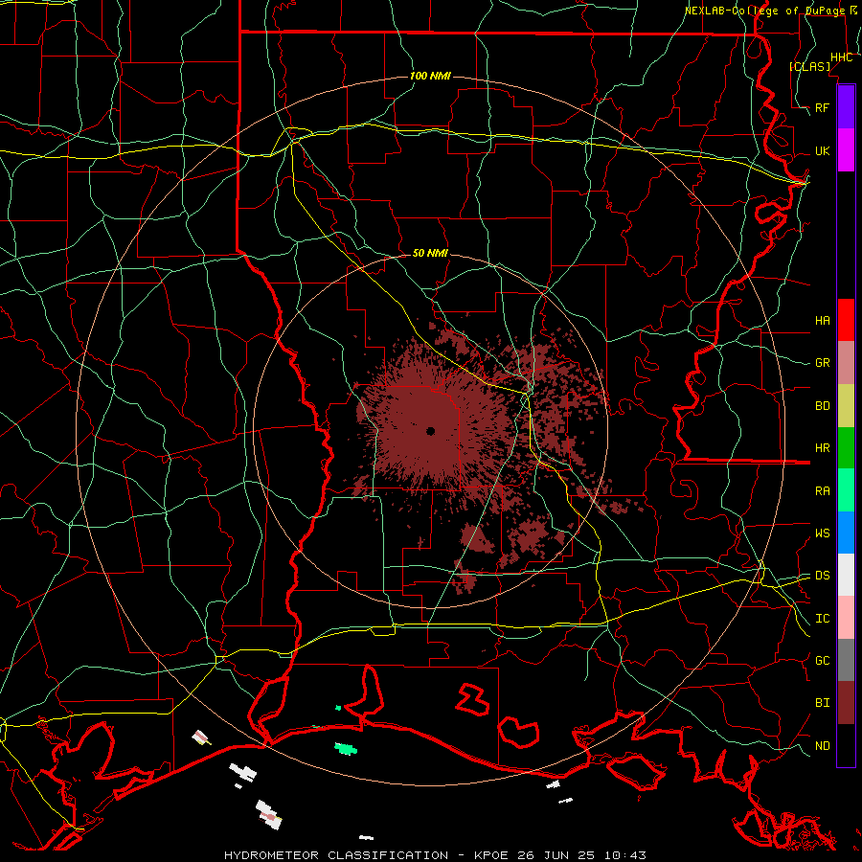Click the 100 NMI range ring label

(x=430, y=76)
